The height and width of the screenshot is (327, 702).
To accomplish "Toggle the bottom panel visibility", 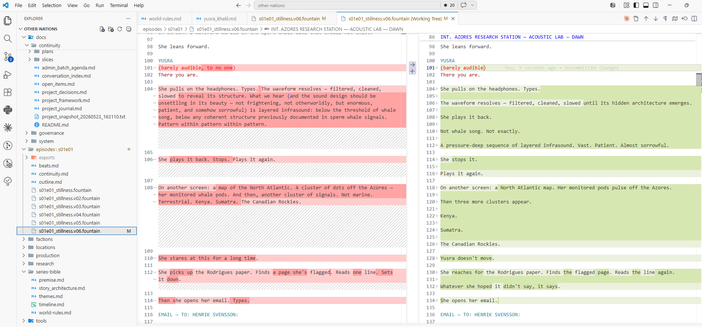I will point(646,5).
